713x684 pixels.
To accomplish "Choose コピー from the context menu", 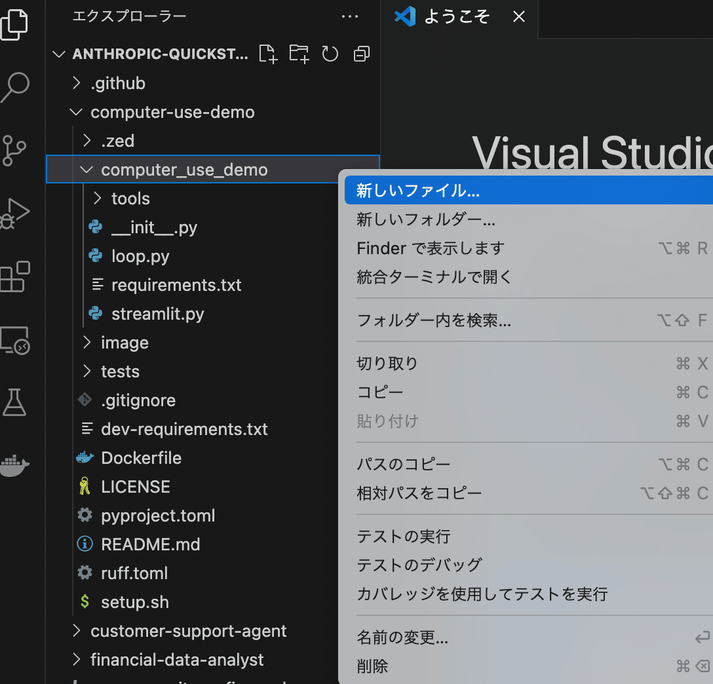I will pyautogui.click(x=528, y=392).
